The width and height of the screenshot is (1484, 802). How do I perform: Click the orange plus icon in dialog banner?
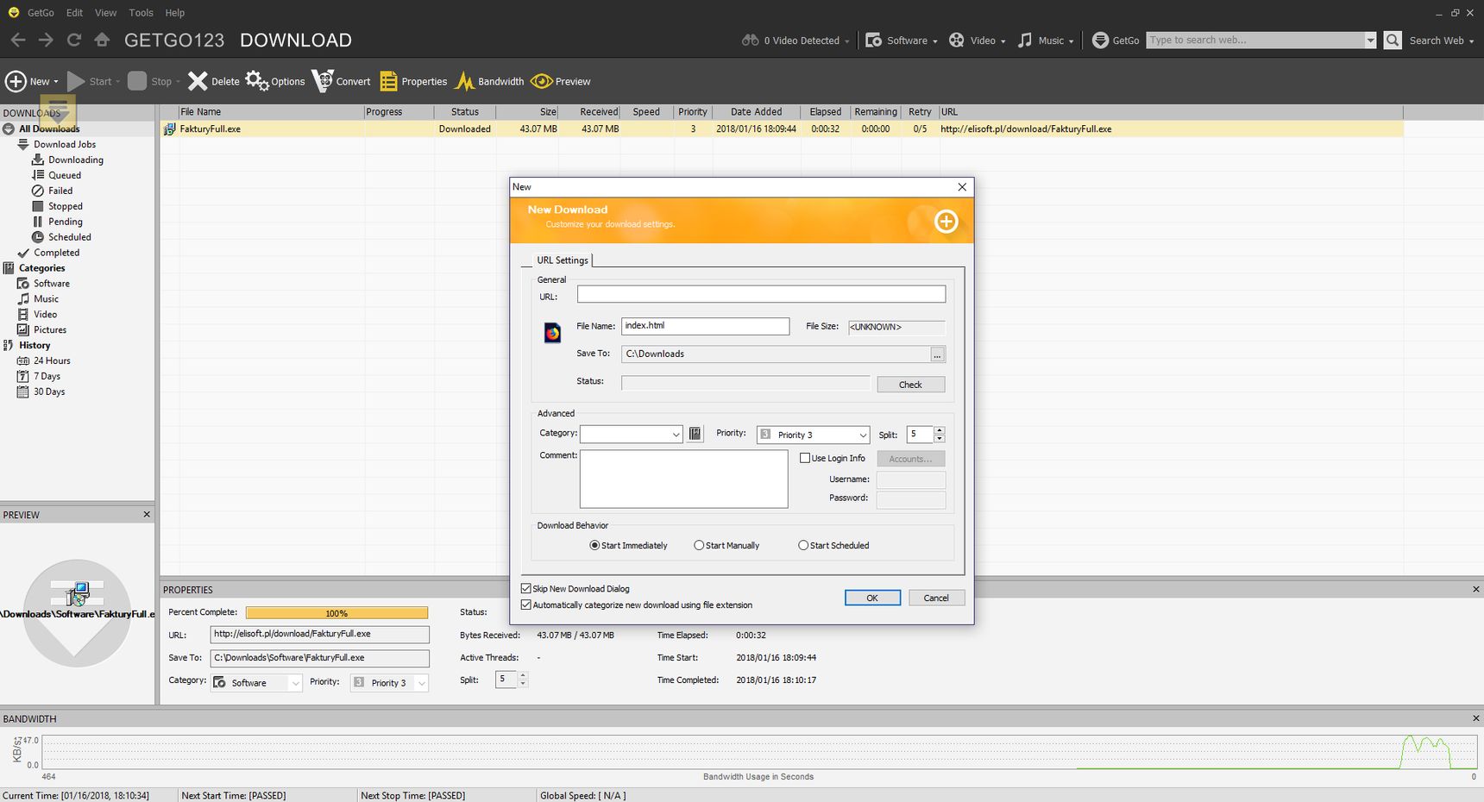946,222
